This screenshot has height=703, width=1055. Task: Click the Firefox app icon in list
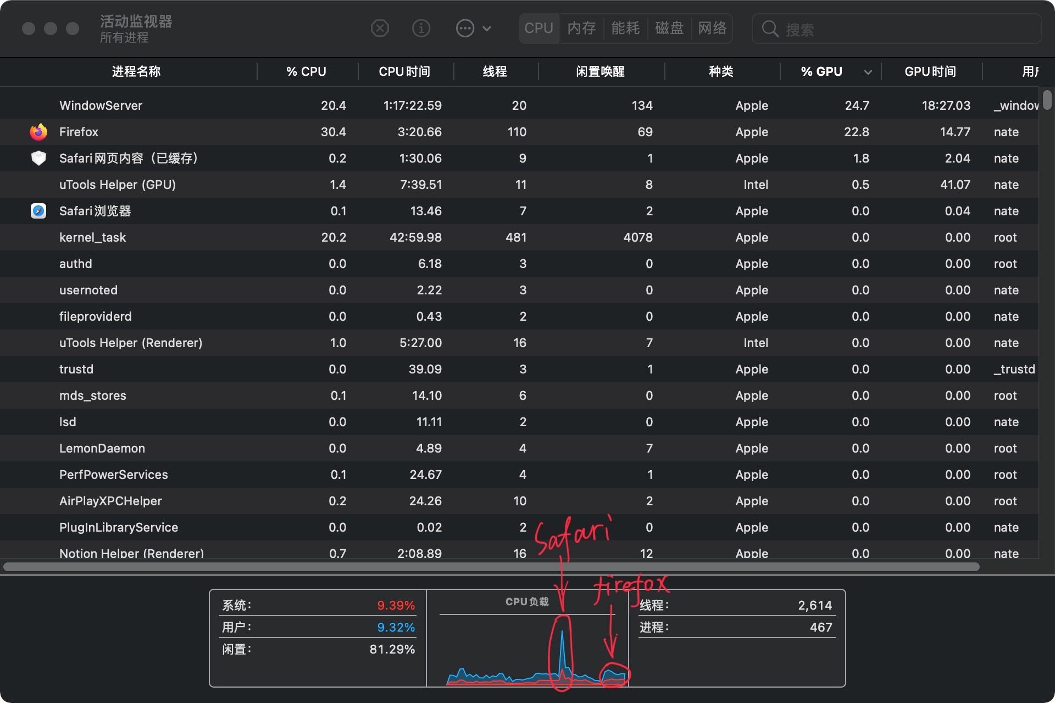38,132
